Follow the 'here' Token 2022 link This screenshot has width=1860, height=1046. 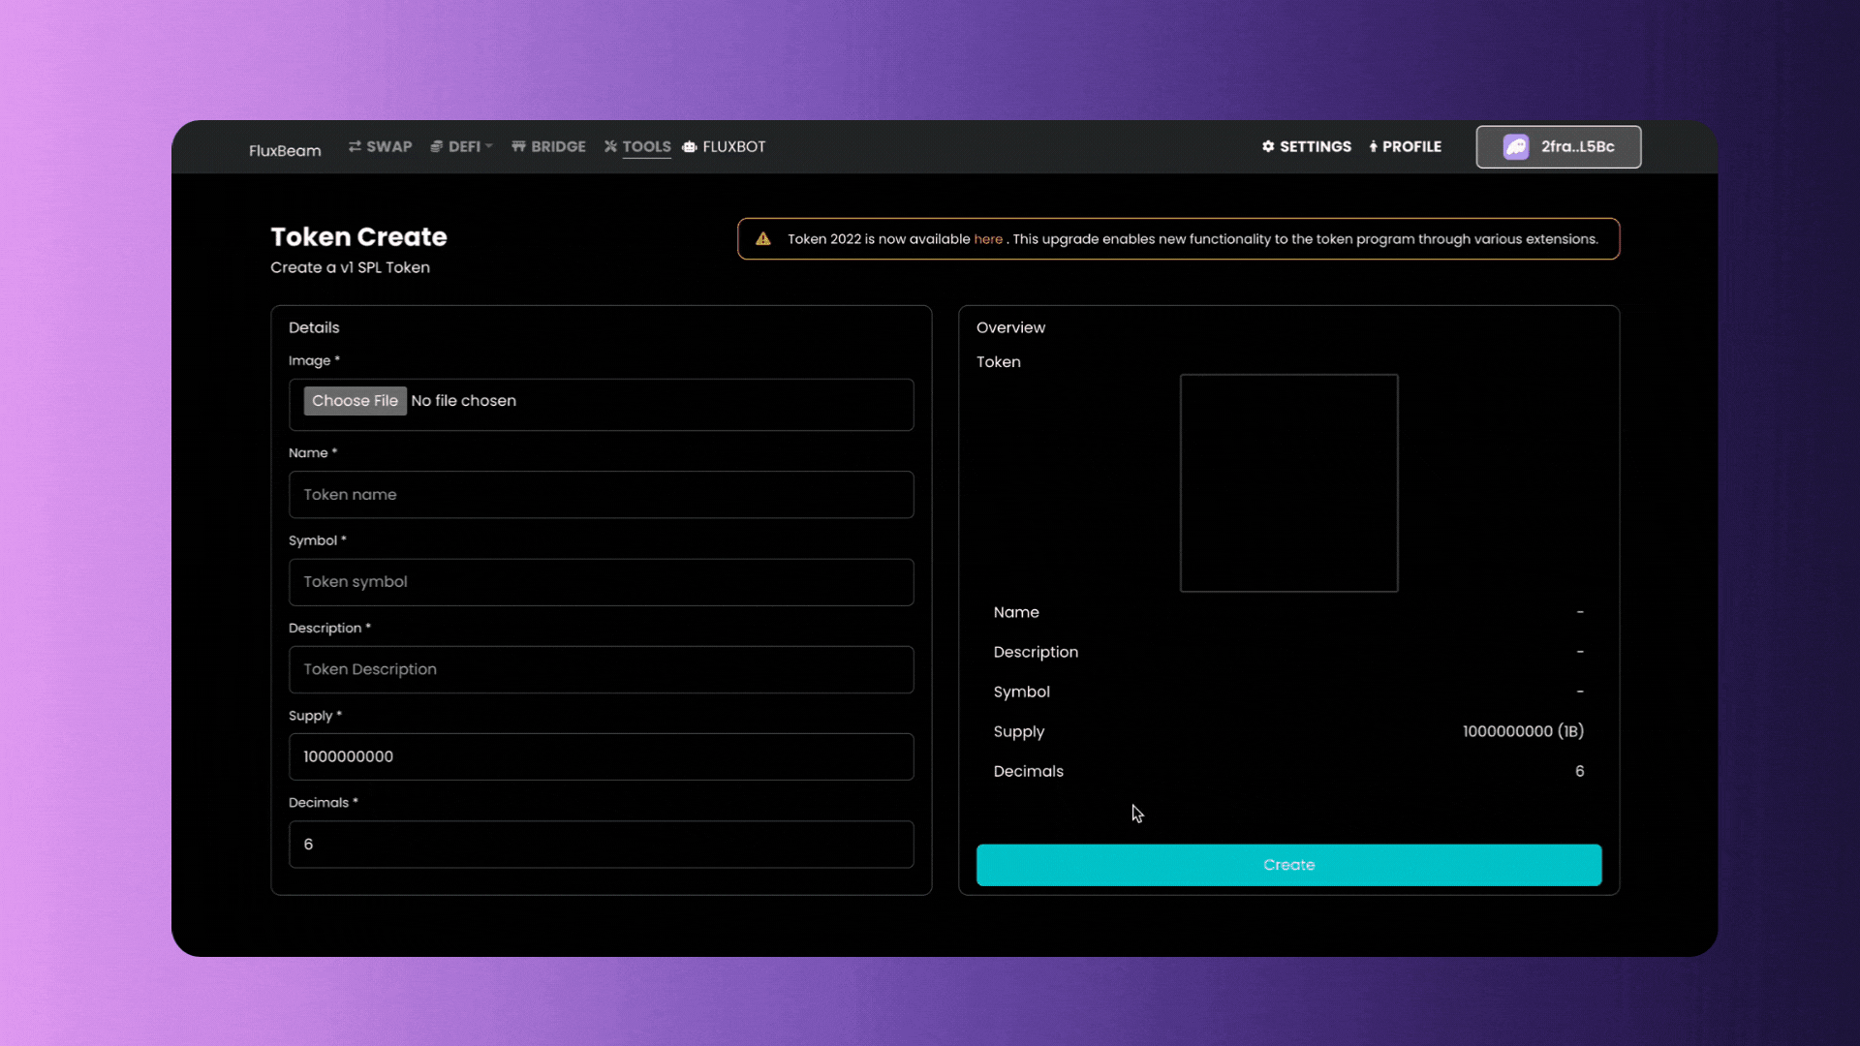988,239
